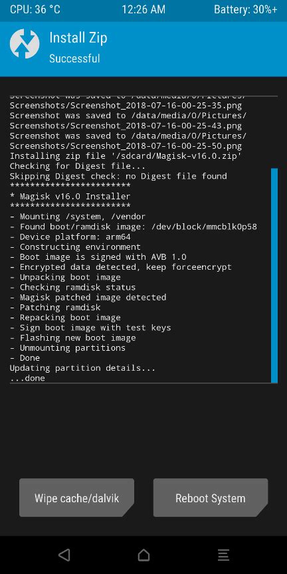Tap the 12:26 AM clock
This screenshot has height=574, width=287.
[x=143, y=9]
